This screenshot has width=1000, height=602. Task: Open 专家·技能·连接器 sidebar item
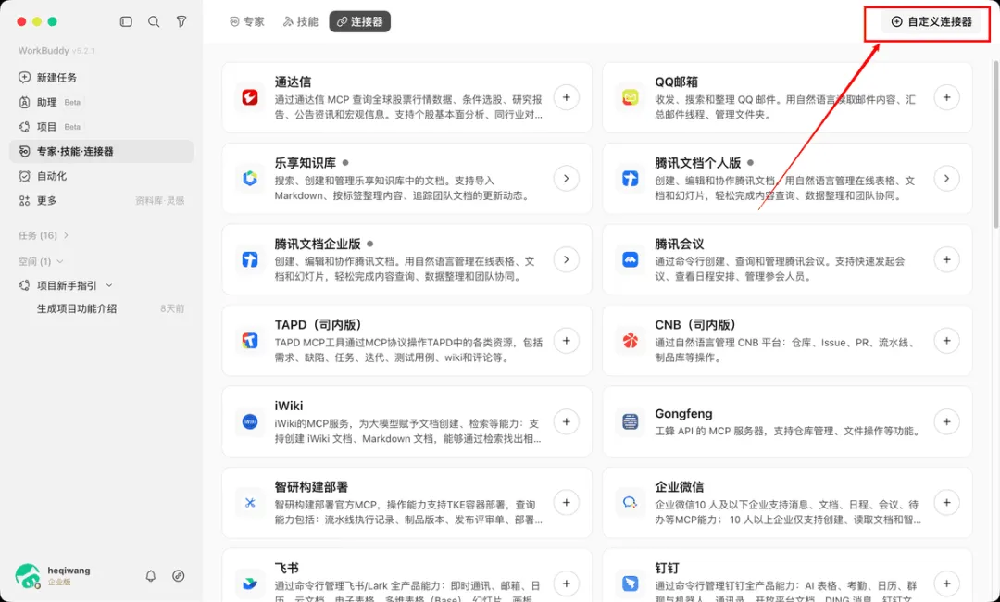[x=102, y=151]
